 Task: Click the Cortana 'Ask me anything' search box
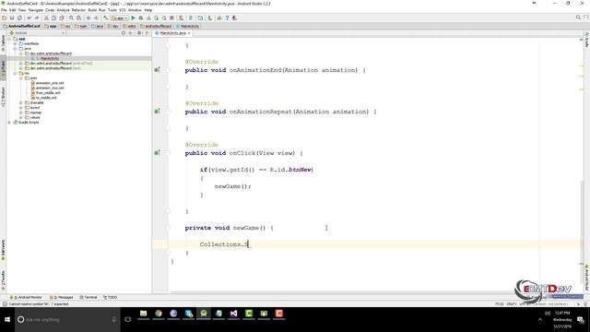point(67,320)
